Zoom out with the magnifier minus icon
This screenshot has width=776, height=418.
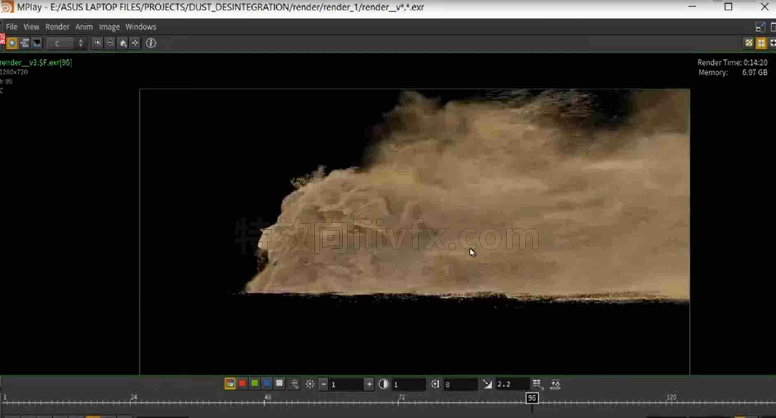[110, 43]
